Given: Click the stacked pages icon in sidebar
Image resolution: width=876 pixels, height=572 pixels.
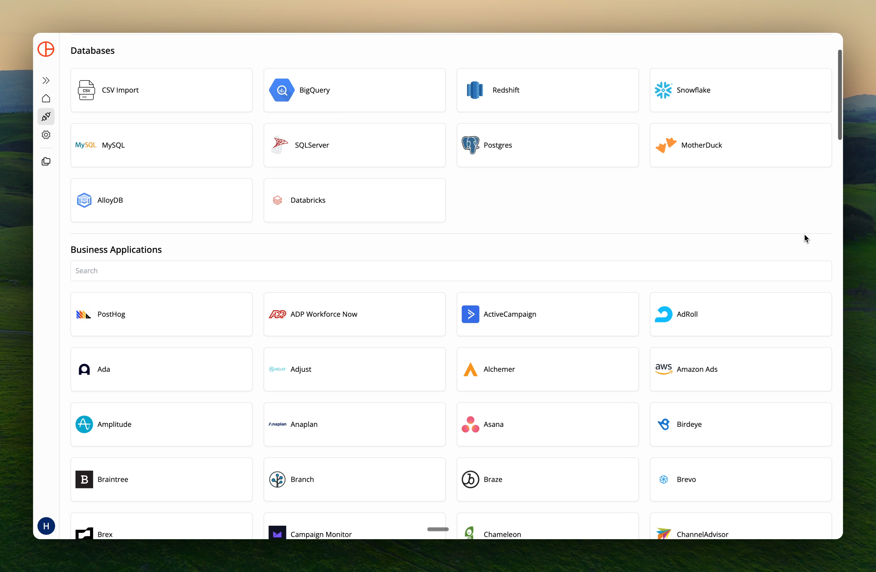Looking at the screenshot, I should pyautogui.click(x=46, y=162).
